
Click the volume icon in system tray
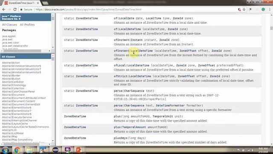click(x=252, y=150)
